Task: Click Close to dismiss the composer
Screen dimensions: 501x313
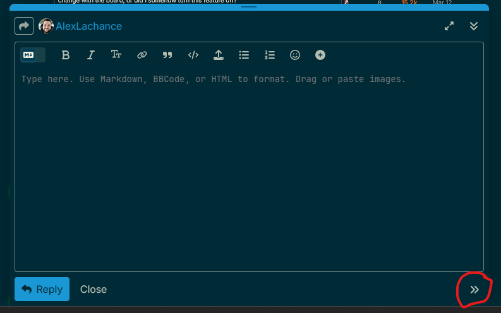Action: pyautogui.click(x=94, y=289)
